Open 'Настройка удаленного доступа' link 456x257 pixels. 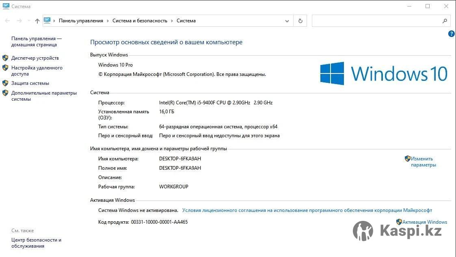pyautogui.click(x=37, y=71)
